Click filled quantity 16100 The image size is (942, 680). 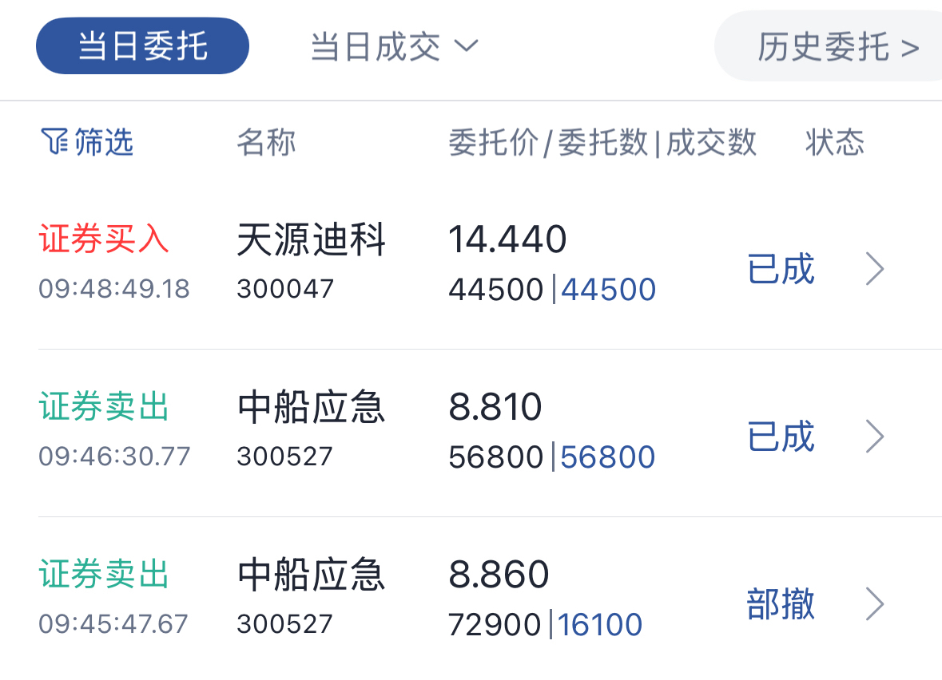[600, 625]
